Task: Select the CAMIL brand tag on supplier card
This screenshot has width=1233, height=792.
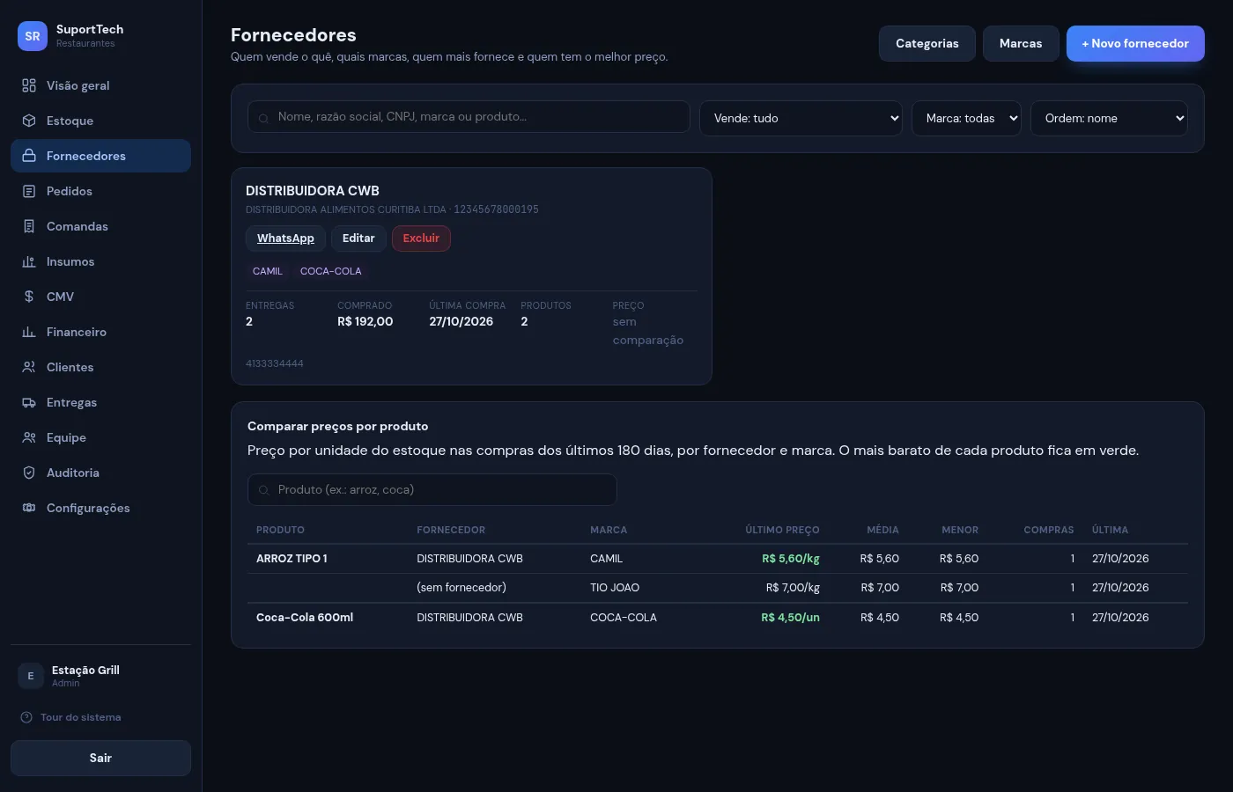Action: [x=268, y=271]
